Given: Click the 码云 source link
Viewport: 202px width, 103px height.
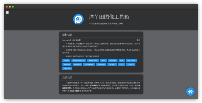Looking at the screenshot, I should (91, 50).
